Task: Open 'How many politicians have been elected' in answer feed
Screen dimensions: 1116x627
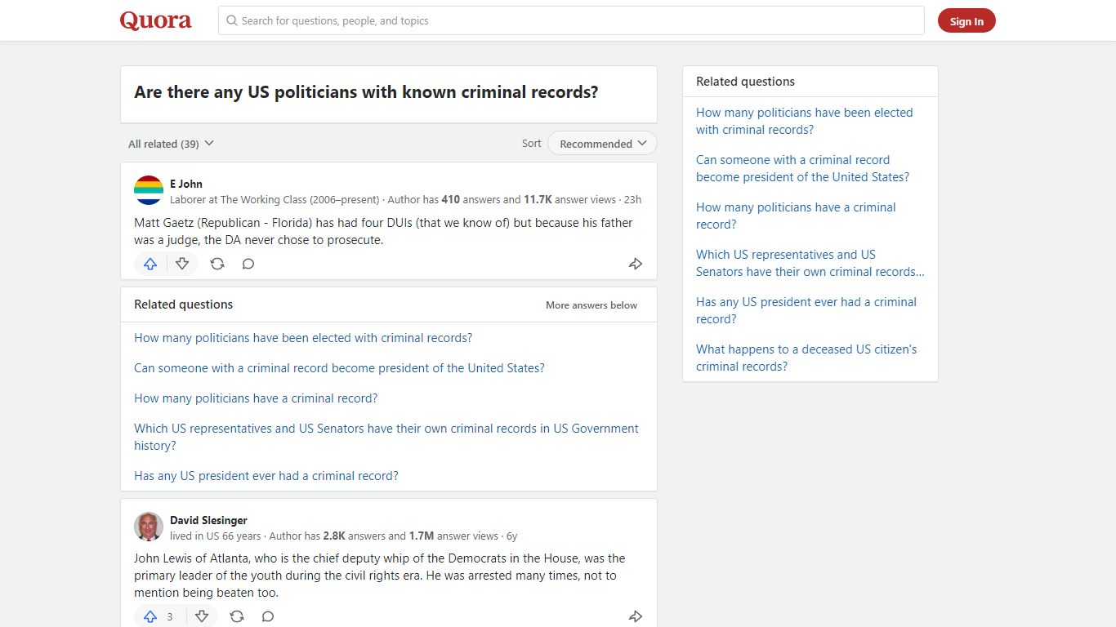Action: [303, 338]
